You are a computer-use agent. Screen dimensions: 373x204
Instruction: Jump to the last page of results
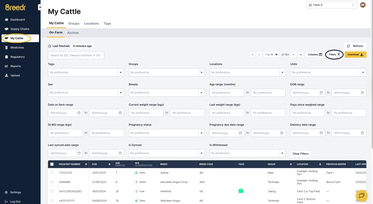301,54
